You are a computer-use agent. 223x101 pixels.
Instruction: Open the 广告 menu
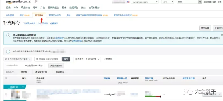click(42, 8)
